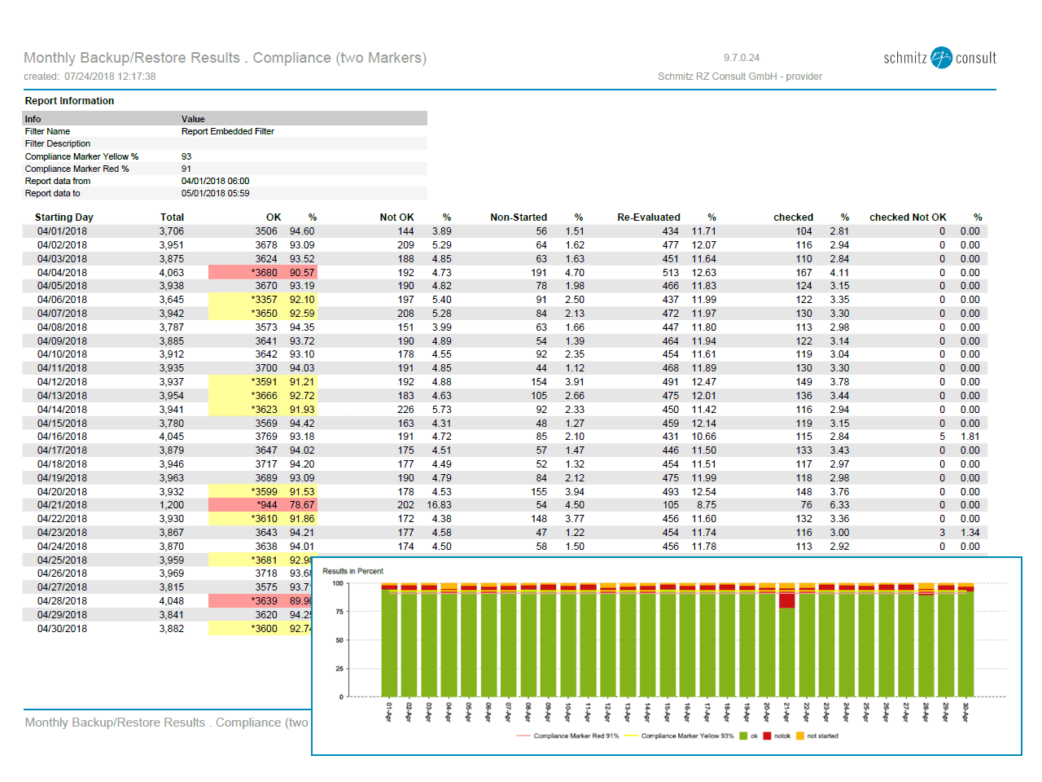The height and width of the screenshot is (782, 1042).
Task: Click the 'checked Not OK' column header
Action: (x=908, y=217)
